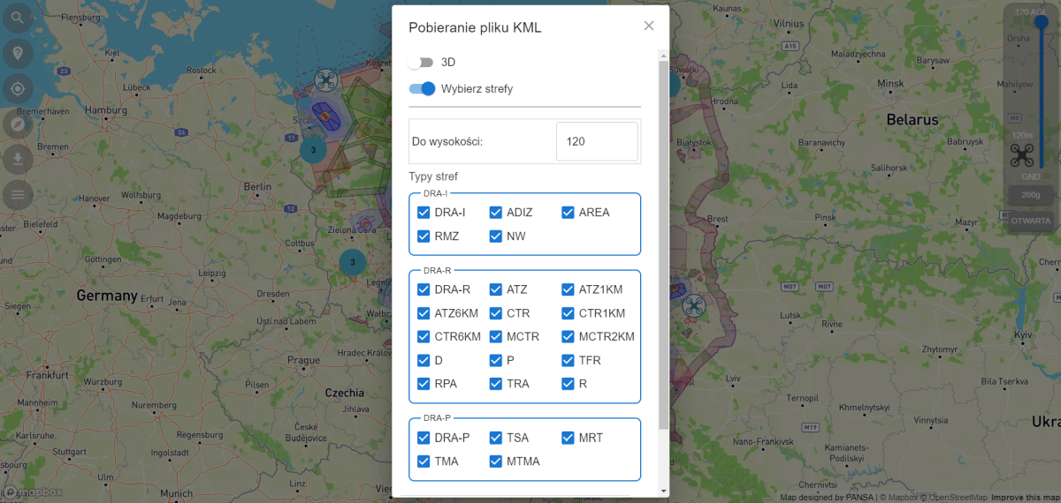This screenshot has height=503, width=1061.
Task: Uncheck the MTMA checkbox
Action: pyautogui.click(x=496, y=462)
